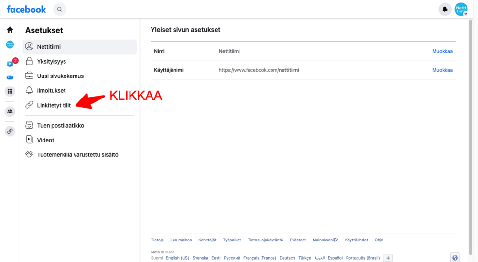Click the globe icon at bottom right
Screen dimensions: 478x262
click(x=455, y=258)
